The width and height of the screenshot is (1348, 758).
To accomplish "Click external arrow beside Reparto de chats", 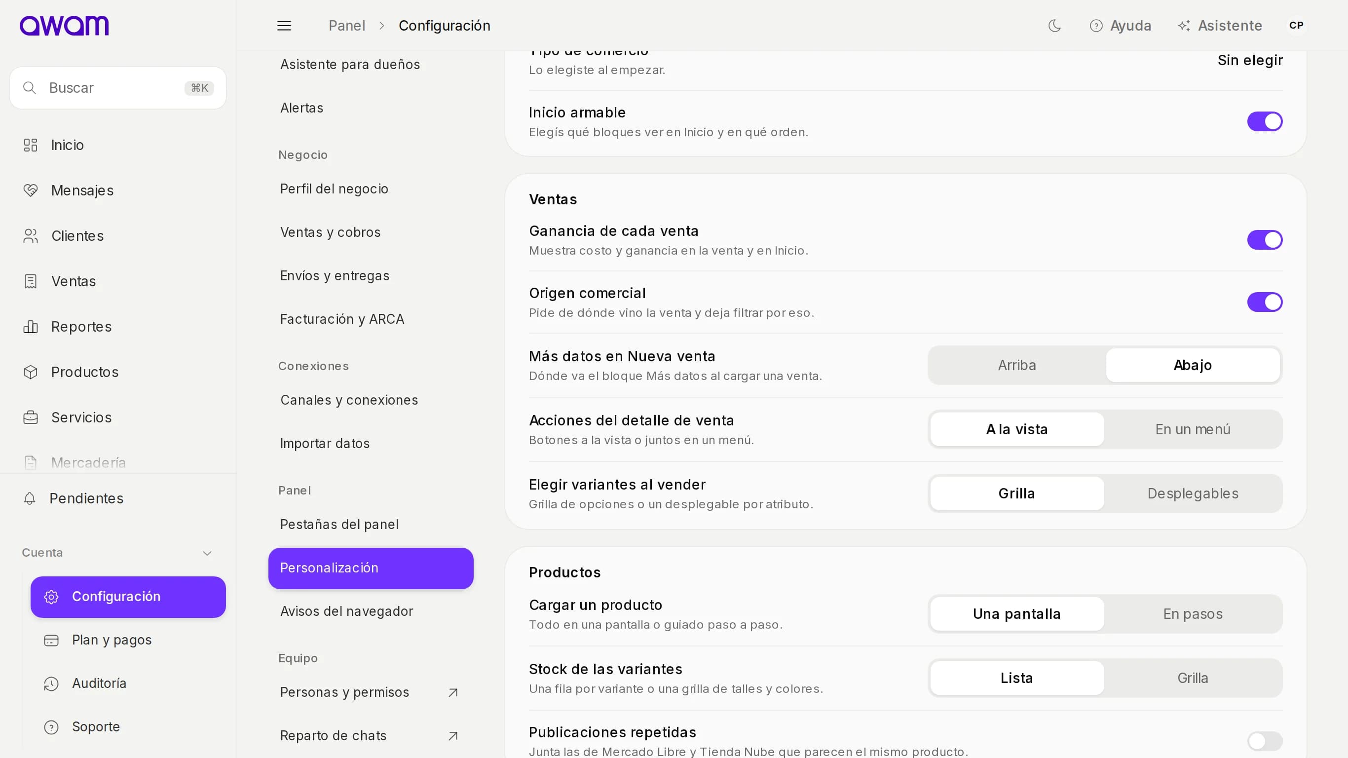I will point(453,736).
